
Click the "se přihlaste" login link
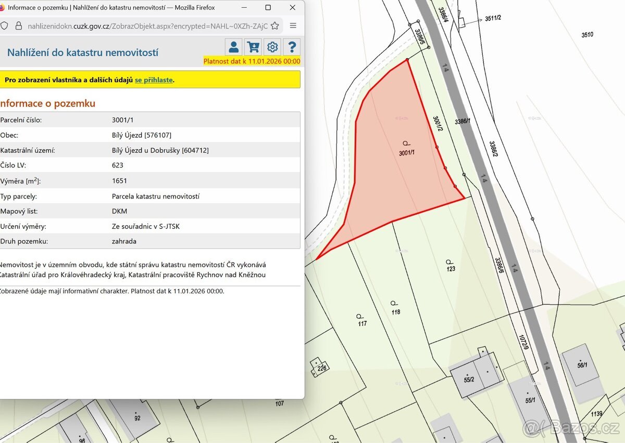pyautogui.click(x=154, y=80)
